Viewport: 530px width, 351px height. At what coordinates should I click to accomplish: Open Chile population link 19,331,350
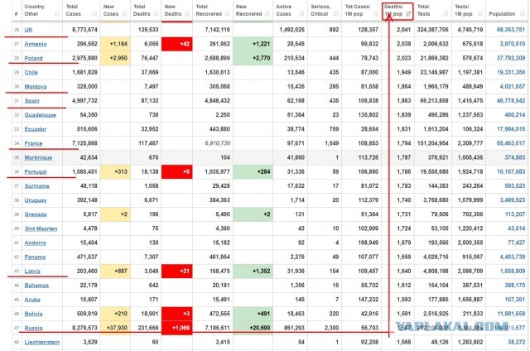click(x=511, y=72)
